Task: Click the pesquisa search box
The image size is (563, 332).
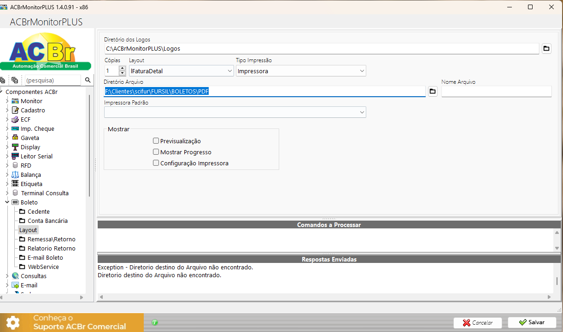Action: (x=53, y=80)
